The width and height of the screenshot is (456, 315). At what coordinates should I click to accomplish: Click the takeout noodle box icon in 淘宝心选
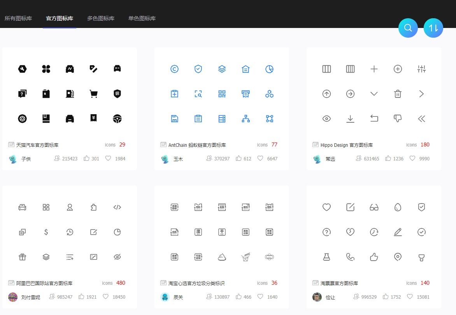[x=246, y=257]
